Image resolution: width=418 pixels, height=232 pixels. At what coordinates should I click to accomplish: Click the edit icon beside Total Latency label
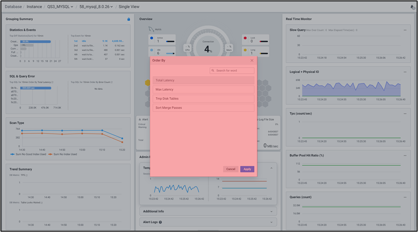tap(53, 82)
